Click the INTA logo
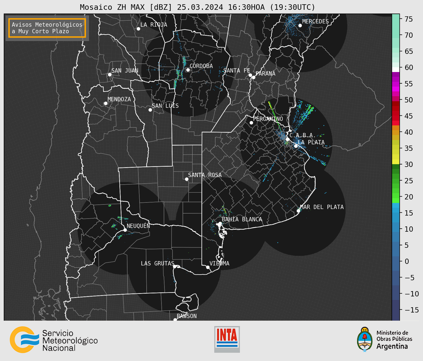The image size is (423, 361). coord(227,339)
